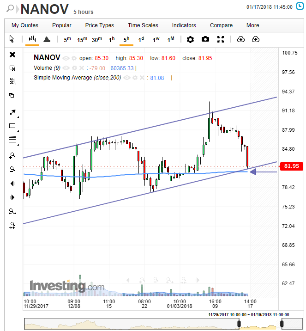Click right handle of range slider
The image size is (306, 331).
pos(282,324)
